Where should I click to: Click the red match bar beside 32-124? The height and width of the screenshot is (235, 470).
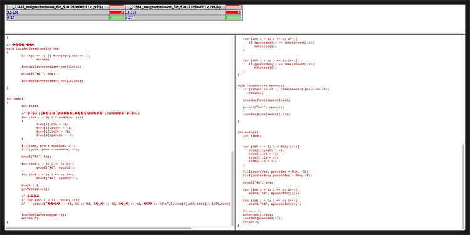(117, 13)
